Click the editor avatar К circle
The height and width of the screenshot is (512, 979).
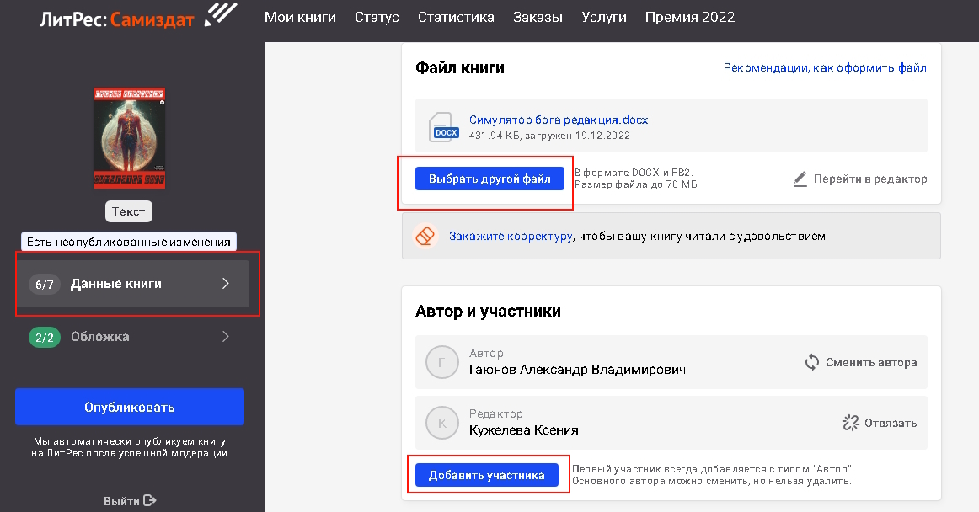click(442, 423)
